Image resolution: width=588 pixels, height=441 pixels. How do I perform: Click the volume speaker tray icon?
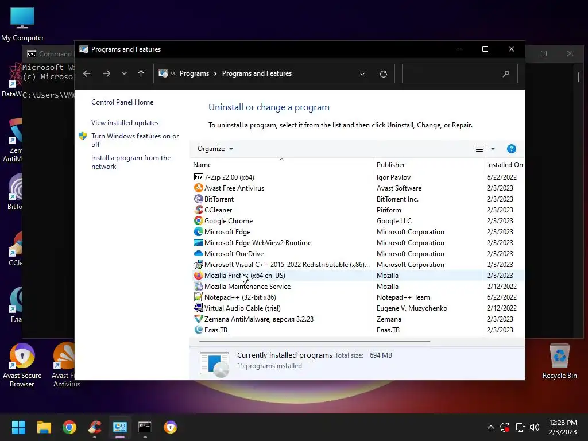point(535,427)
